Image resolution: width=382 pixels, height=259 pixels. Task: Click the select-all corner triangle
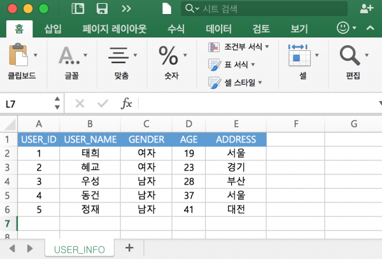10,124
